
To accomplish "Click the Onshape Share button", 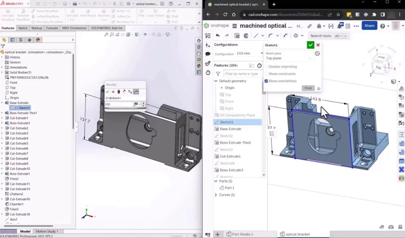I will coord(369,26).
